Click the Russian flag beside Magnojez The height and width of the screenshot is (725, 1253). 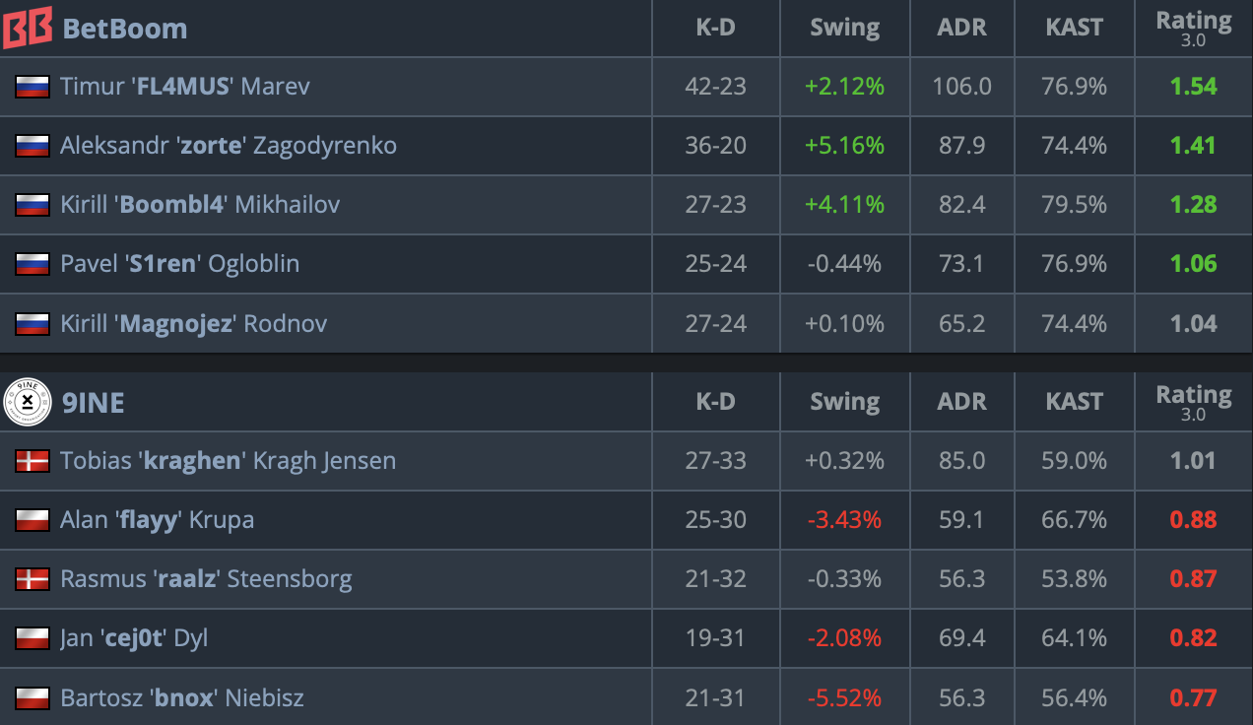pos(33,323)
